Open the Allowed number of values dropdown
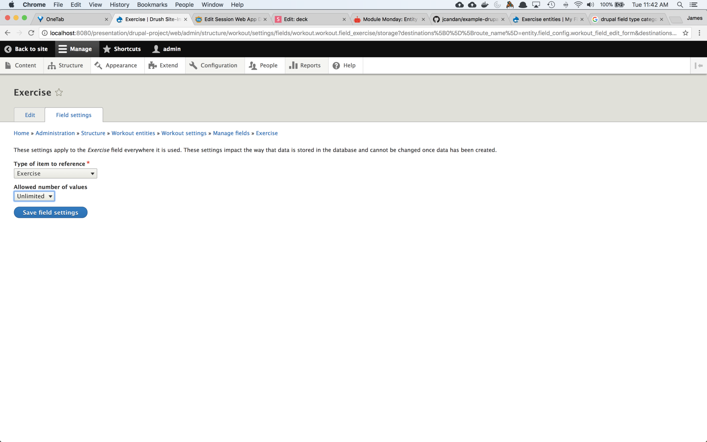This screenshot has width=707, height=442. point(34,196)
